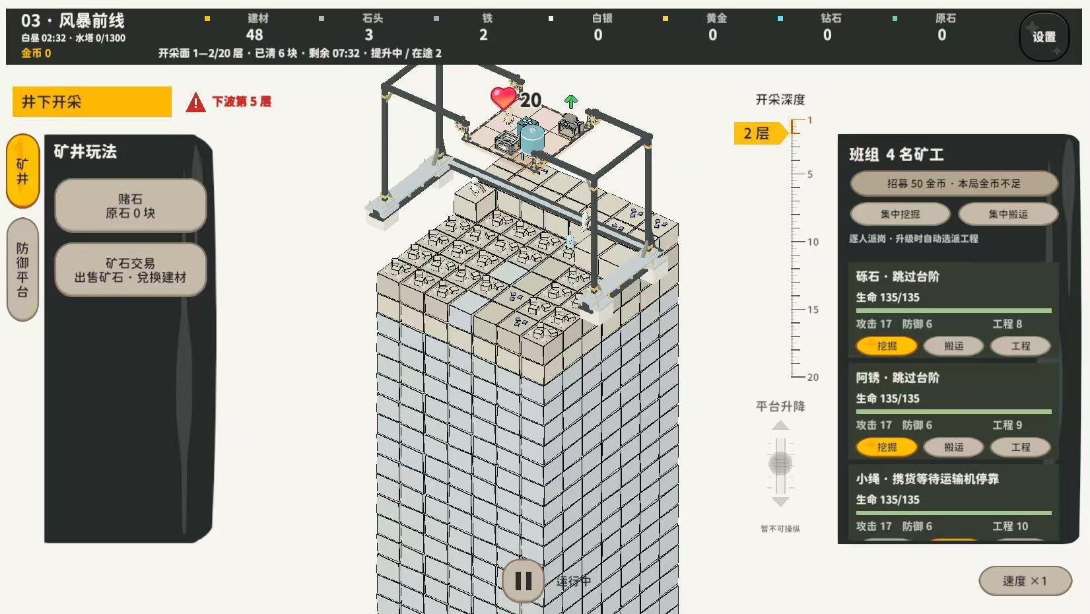This screenshot has width=1090, height=614.
Task: Click the 下波第 5 层 warning text
Action: click(x=241, y=102)
